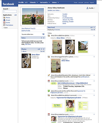The height and width of the screenshot is (123, 102).
Task: Remove the 'added new photos to an event' story
Action: point(94,95)
